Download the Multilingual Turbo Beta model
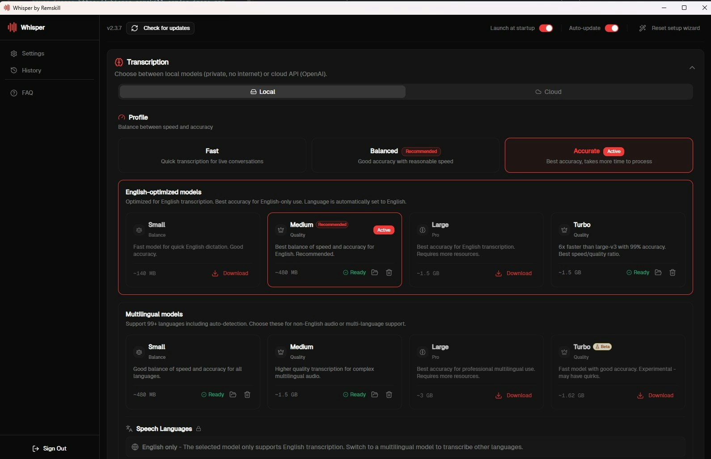This screenshot has width=711, height=459. click(x=655, y=395)
